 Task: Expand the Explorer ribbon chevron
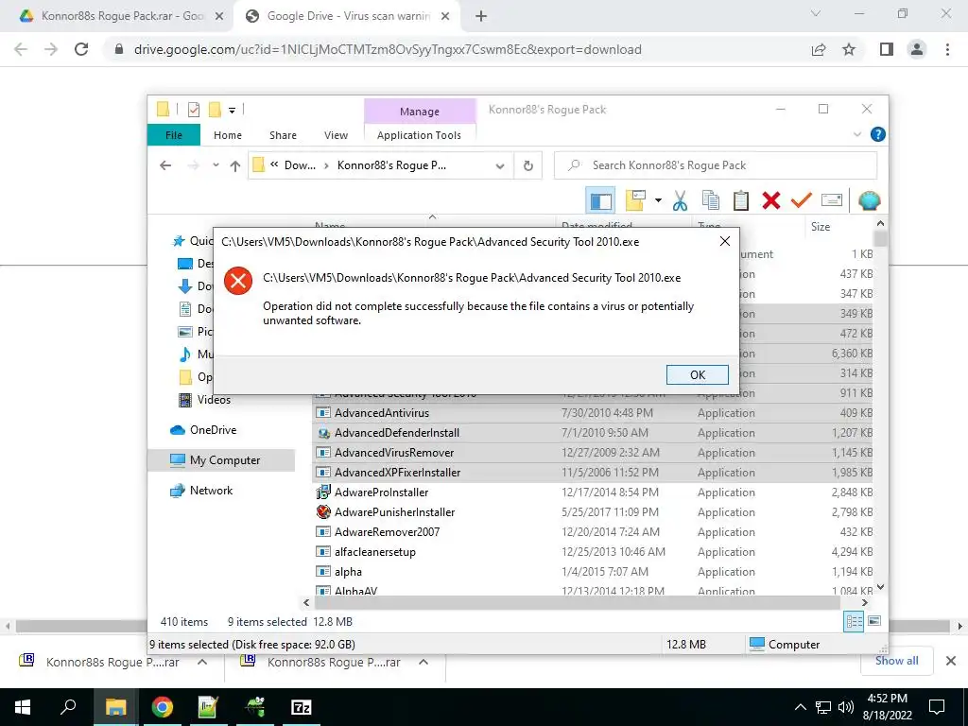click(856, 134)
